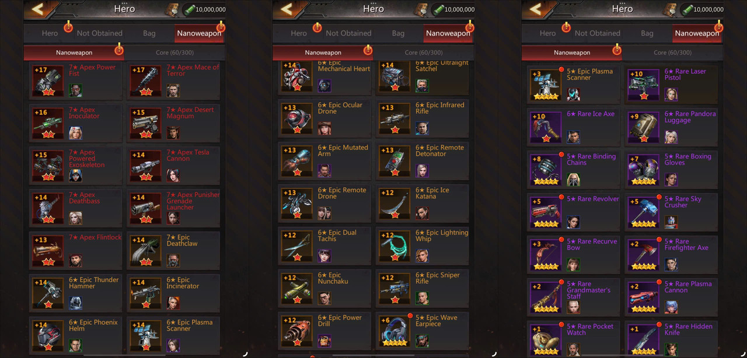Tap the Epic Wave Earpiece headphones icon
Image resolution: width=747 pixels, height=358 pixels.
[395, 331]
